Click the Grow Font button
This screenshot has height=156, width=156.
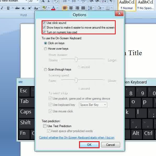coord(43,1)
